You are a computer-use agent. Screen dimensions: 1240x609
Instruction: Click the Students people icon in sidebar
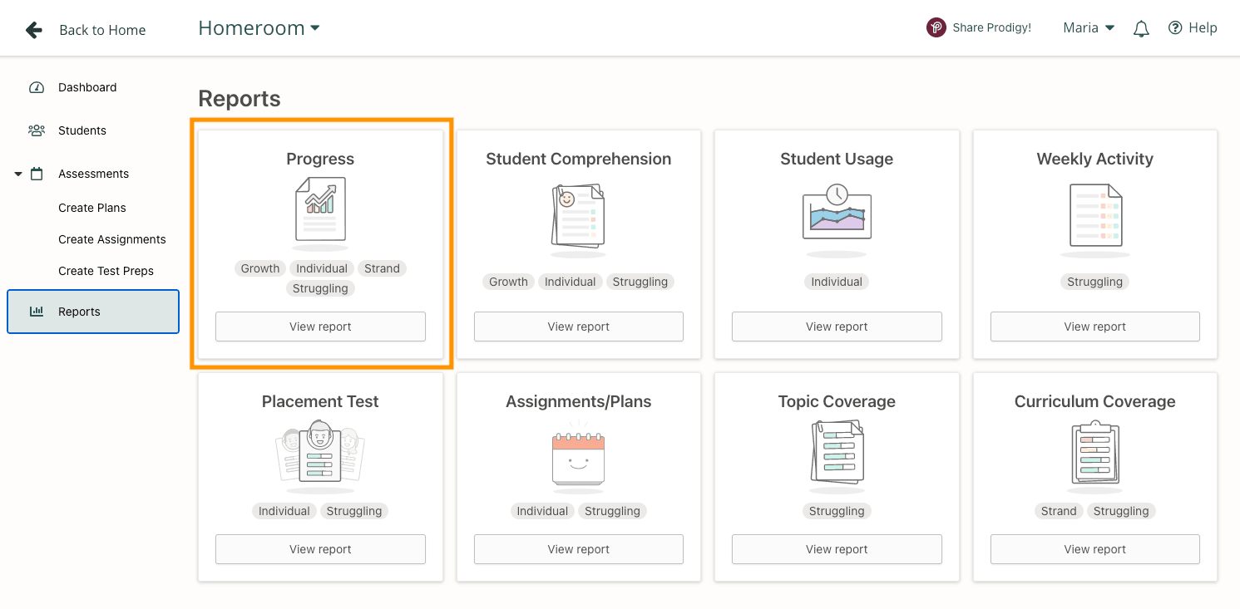point(37,130)
